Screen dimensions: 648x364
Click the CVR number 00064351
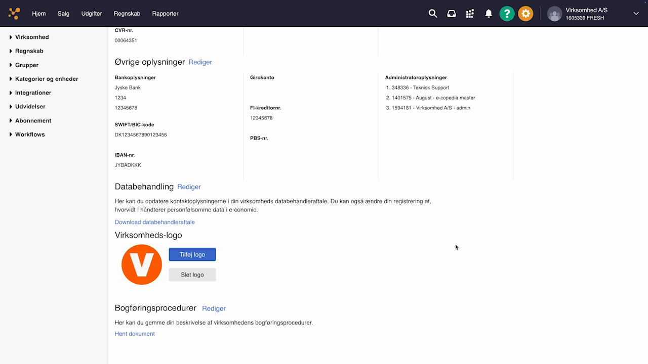[126, 40]
